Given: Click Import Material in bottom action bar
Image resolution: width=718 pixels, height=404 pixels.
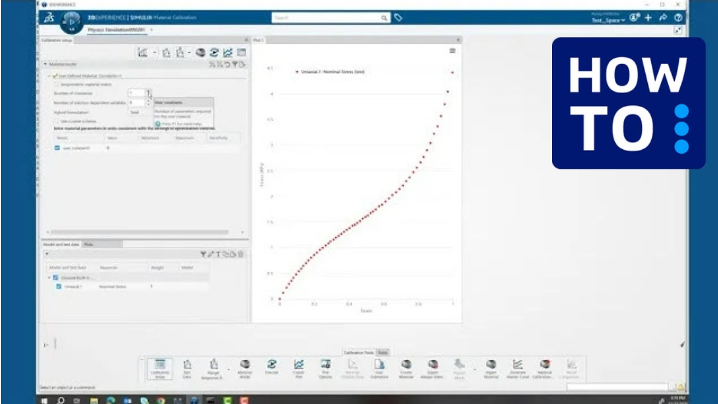Looking at the screenshot, I should [491, 369].
